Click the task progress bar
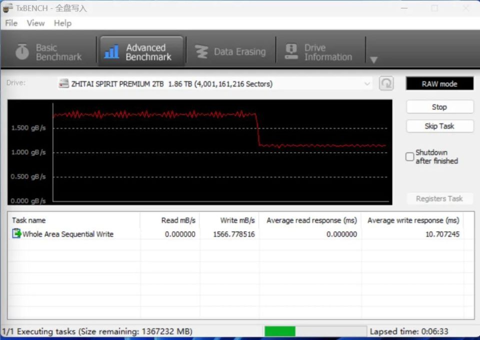 pyautogui.click(x=315, y=331)
